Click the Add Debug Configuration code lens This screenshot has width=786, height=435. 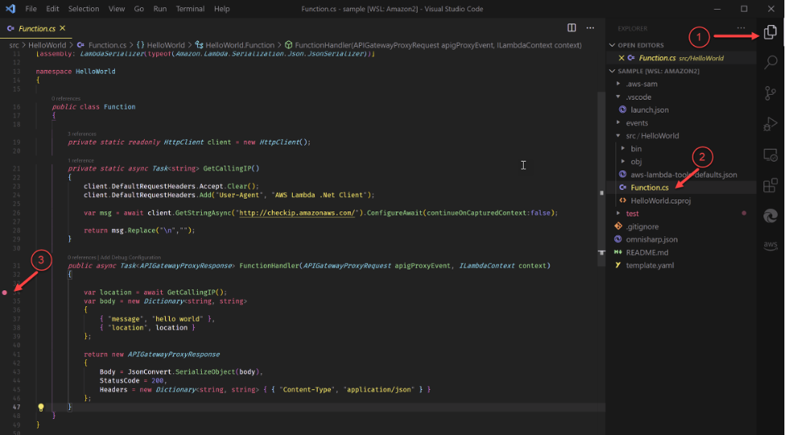[x=130, y=256]
